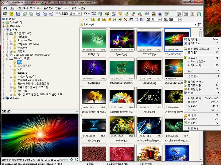Expand the 라이브러리 tree node
Image resolution: width=221 pixels, height=165 pixels.
coord(4,22)
